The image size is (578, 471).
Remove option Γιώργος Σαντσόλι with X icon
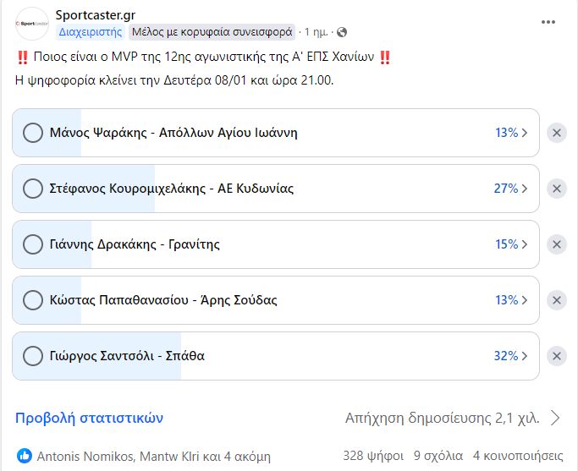[556, 356]
